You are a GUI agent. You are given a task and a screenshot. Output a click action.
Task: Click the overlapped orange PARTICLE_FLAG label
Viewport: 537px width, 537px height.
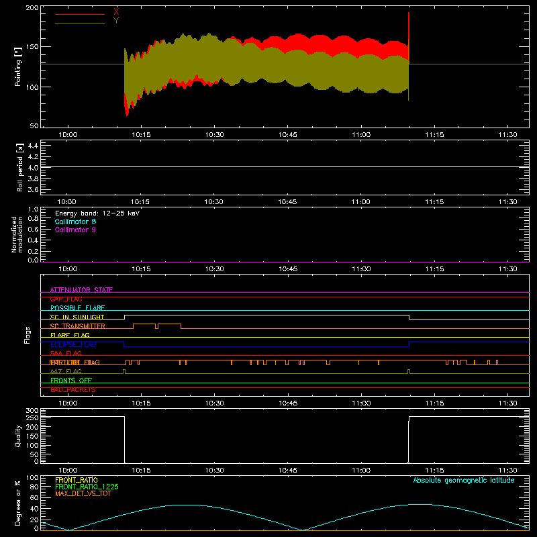click(75, 362)
